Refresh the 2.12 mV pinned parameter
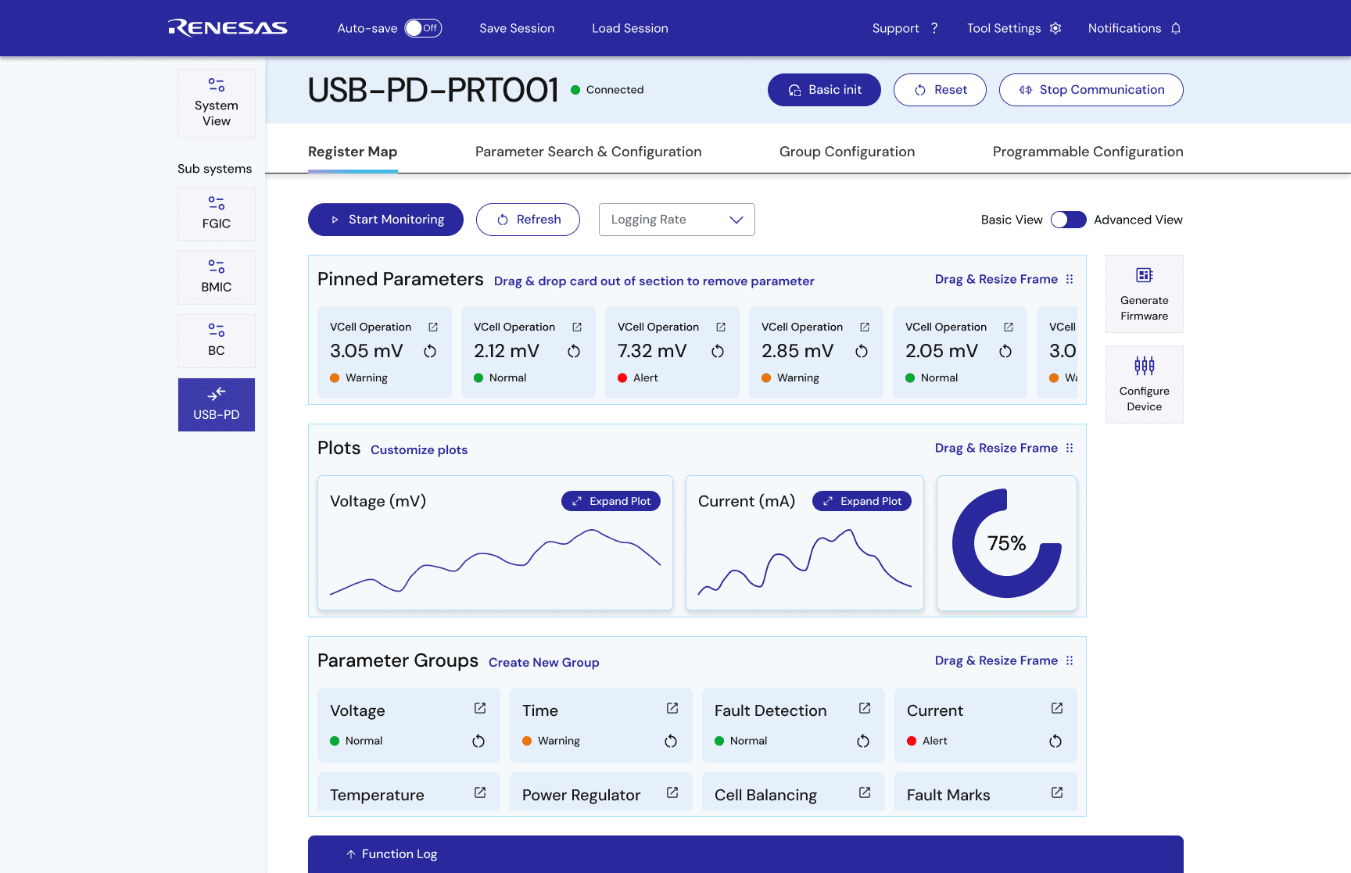The height and width of the screenshot is (873, 1351). pos(574,351)
